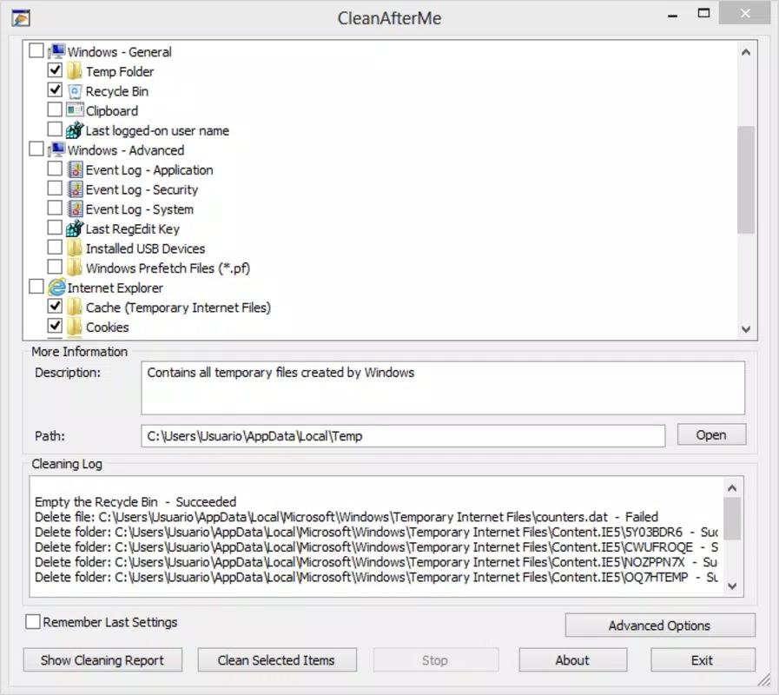Click the Cache (Temporary Internet Files) folder icon
Image resolution: width=779 pixels, height=695 pixels.
tap(75, 308)
